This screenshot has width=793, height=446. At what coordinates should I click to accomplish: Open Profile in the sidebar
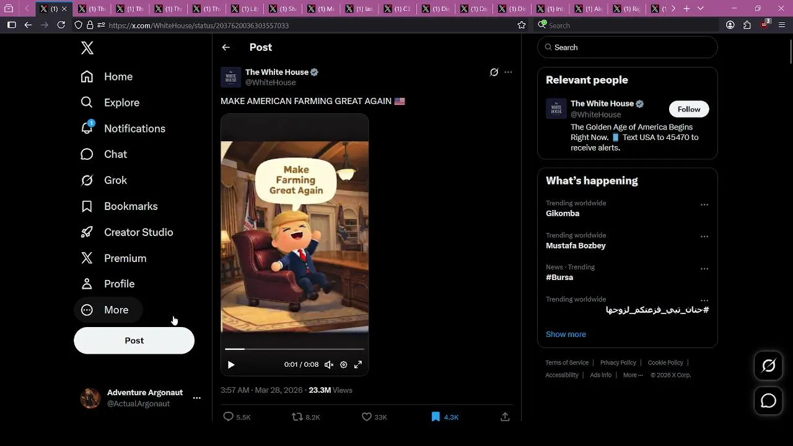tap(108, 284)
